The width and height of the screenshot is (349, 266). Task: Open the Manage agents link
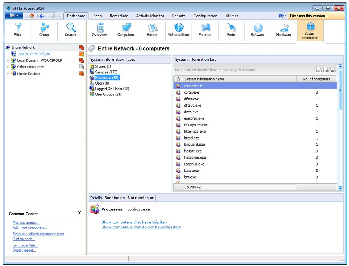(x=26, y=223)
